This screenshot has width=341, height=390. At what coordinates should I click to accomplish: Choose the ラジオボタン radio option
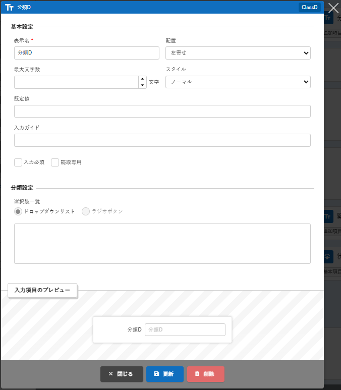pyautogui.click(x=86, y=211)
